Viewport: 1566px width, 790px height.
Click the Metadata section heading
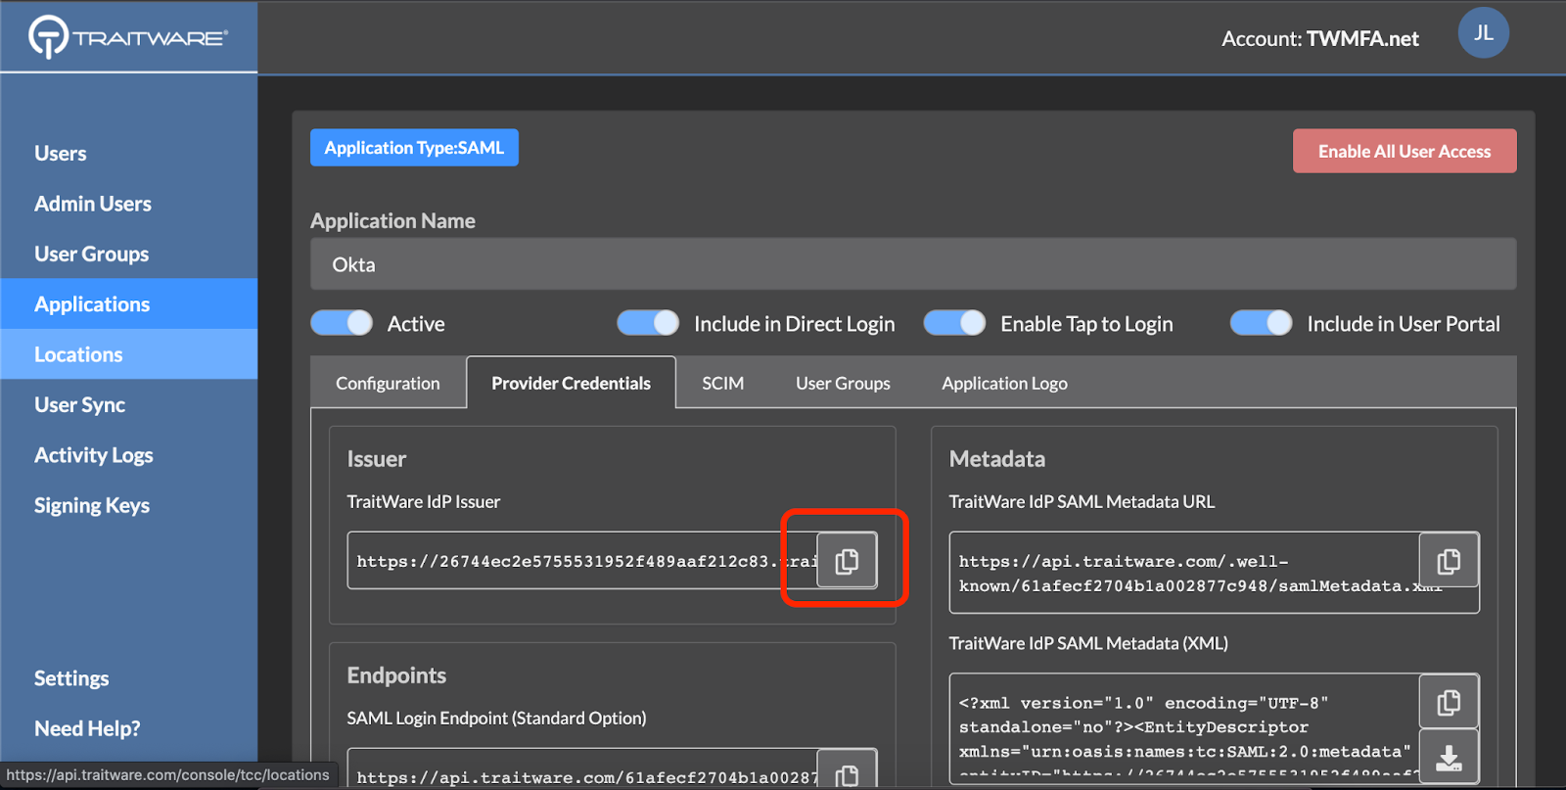point(996,459)
